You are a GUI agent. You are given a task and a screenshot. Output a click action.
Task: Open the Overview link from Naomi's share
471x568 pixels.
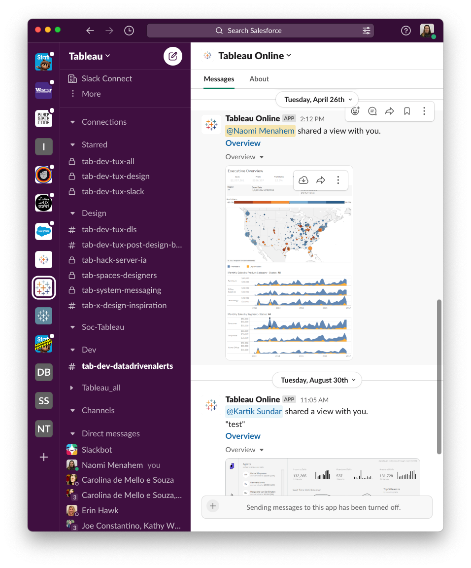[x=243, y=143]
